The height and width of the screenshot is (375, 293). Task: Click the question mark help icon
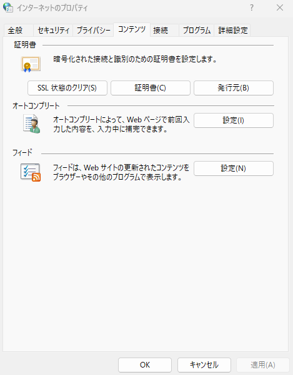pos(252,7)
